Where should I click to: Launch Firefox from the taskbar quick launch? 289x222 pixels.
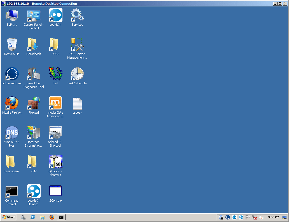tap(52, 218)
